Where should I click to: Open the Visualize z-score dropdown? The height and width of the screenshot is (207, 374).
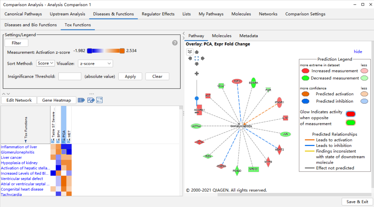click(95, 63)
